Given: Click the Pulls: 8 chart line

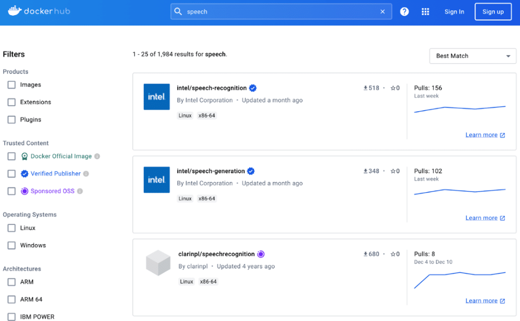Looking at the screenshot, I should (x=460, y=280).
